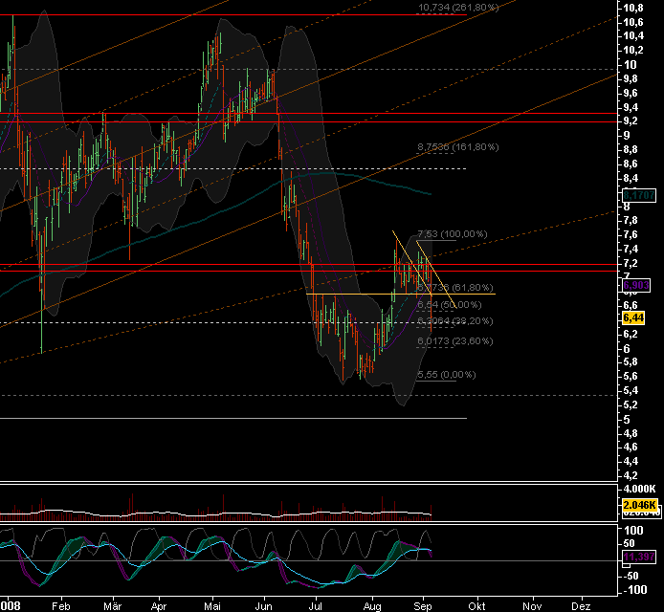Click the 008 year label on time axis

pyautogui.click(x=11, y=606)
